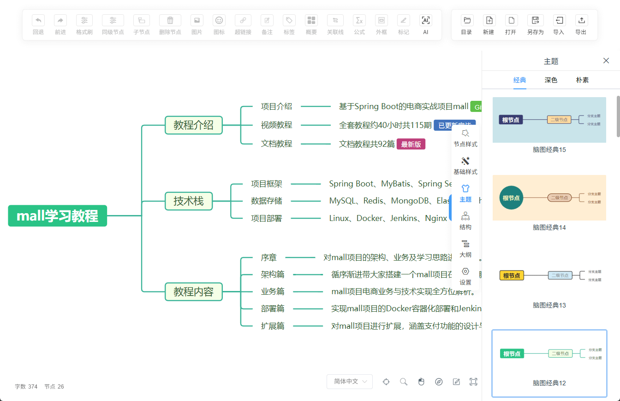Toggle fullscreen icon in bottom bar
Image resolution: width=620 pixels, height=401 pixels.
click(x=473, y=382)
